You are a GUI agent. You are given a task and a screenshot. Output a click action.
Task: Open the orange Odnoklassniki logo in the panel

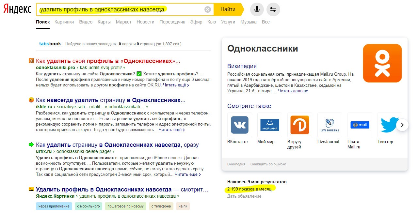(x=382, y=64)
